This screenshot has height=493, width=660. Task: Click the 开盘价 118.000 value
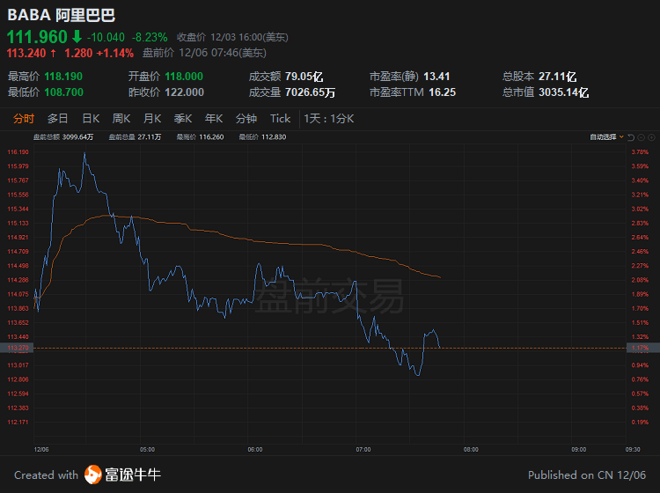pos(184,77)
